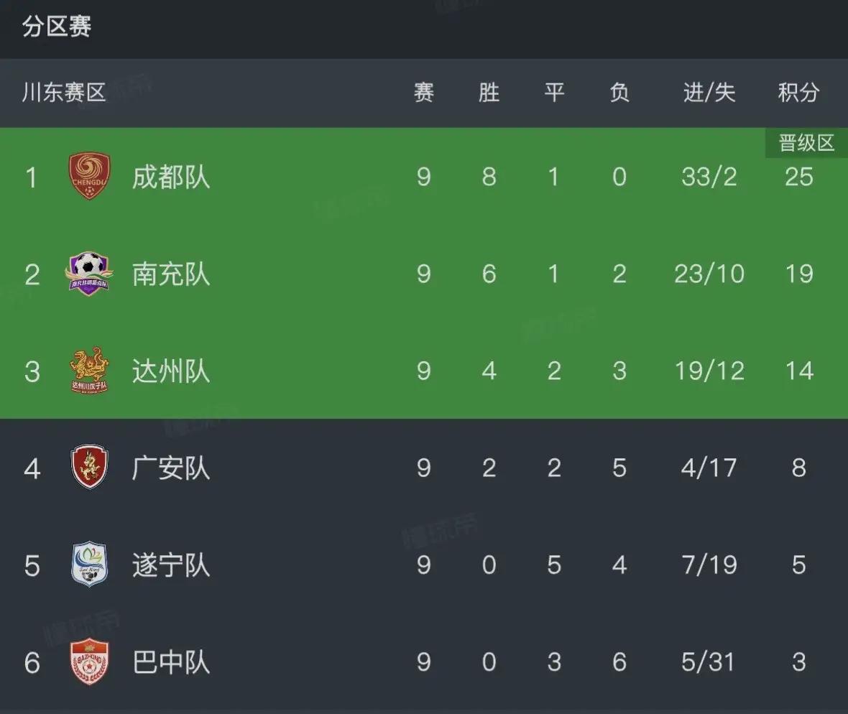The height and width of the screenshot is (714, 848).
Task: Click Nanchong's 19 points value
Action: [x=798, y=274]
